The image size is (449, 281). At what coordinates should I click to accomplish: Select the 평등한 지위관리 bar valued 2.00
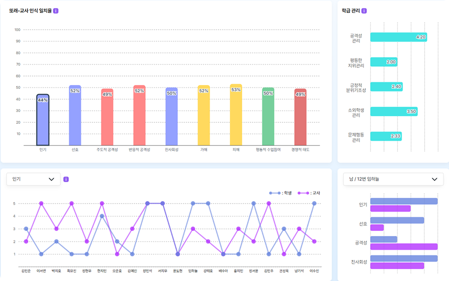[384, 62]
